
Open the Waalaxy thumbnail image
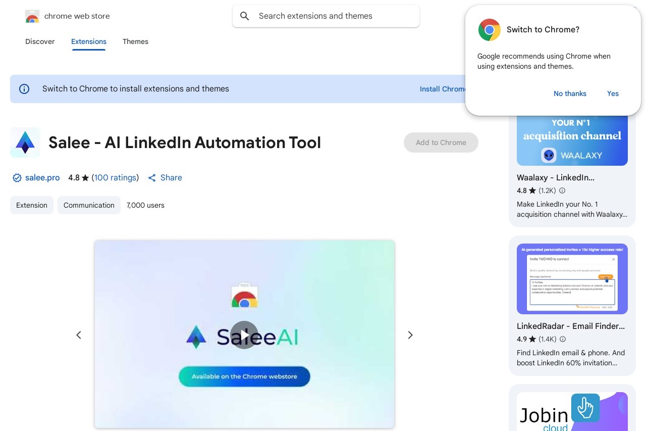(x=572, y=140)
